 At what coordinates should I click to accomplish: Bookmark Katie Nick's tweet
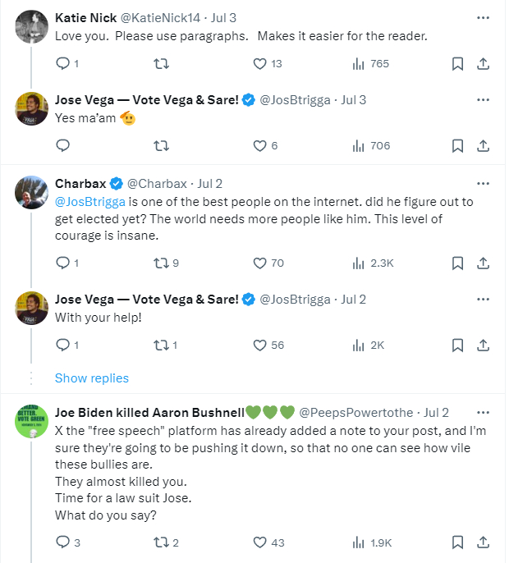[x=458, y=63]
